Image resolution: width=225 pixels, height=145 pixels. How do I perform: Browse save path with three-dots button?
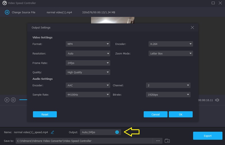[x=158, y=141]
